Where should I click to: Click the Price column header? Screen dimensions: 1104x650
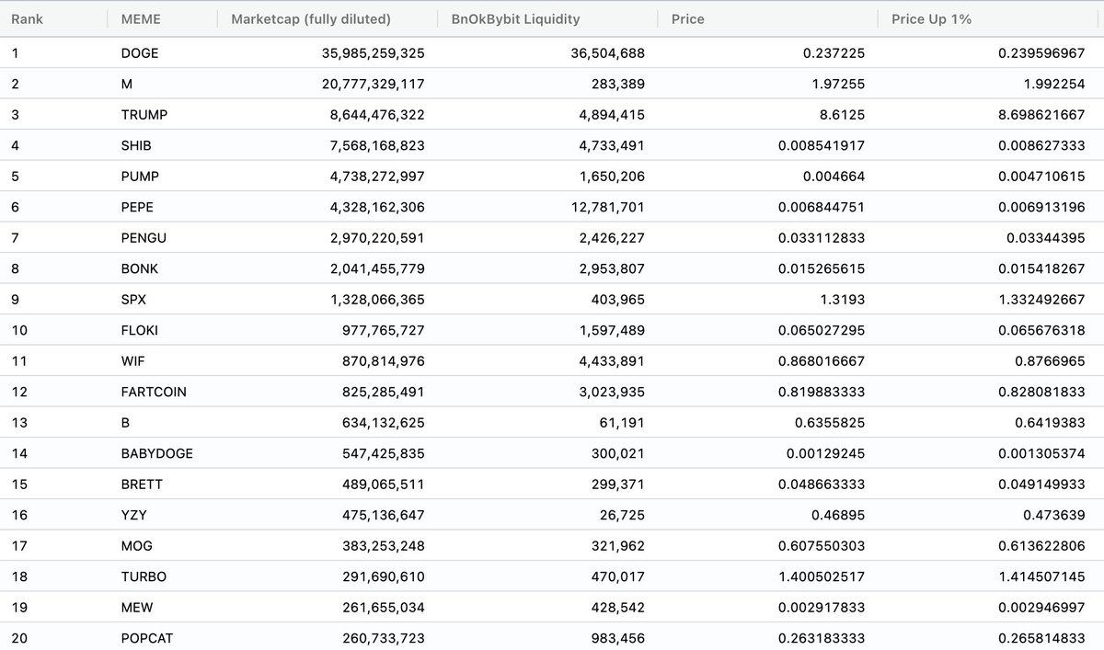688,18
